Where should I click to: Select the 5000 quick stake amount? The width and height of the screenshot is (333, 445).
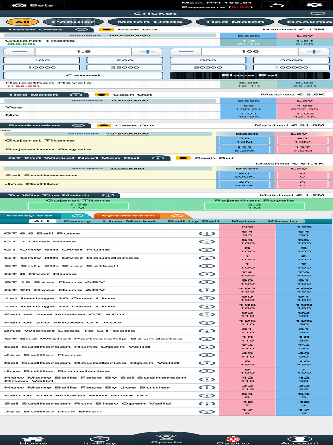pos(291,60)
